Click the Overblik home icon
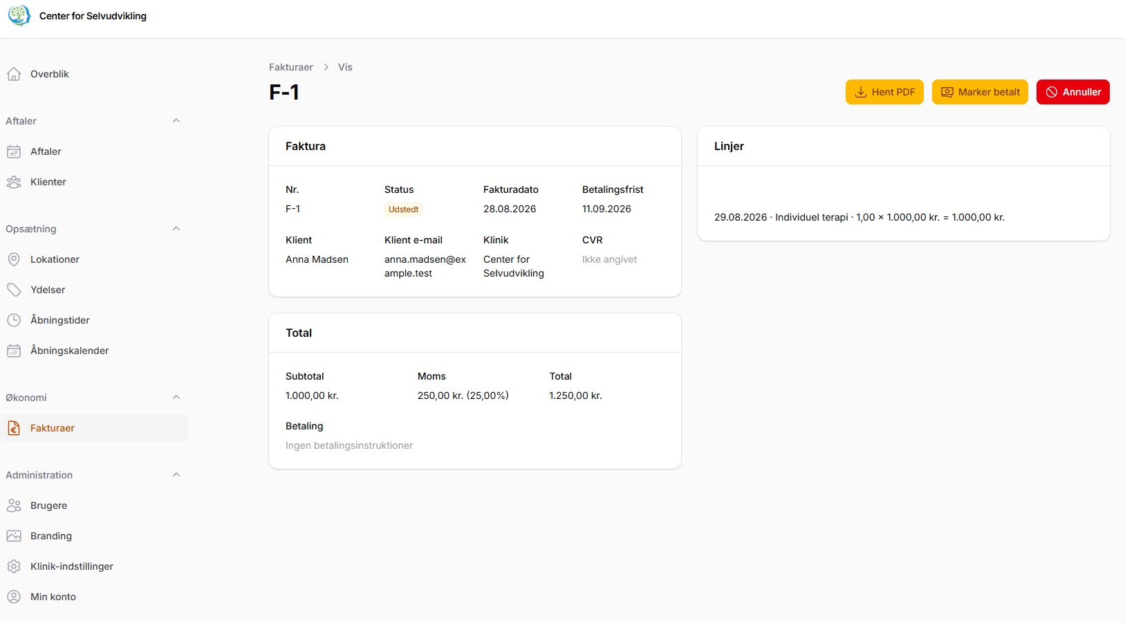 pyautogui.click(x=14, y=74)
